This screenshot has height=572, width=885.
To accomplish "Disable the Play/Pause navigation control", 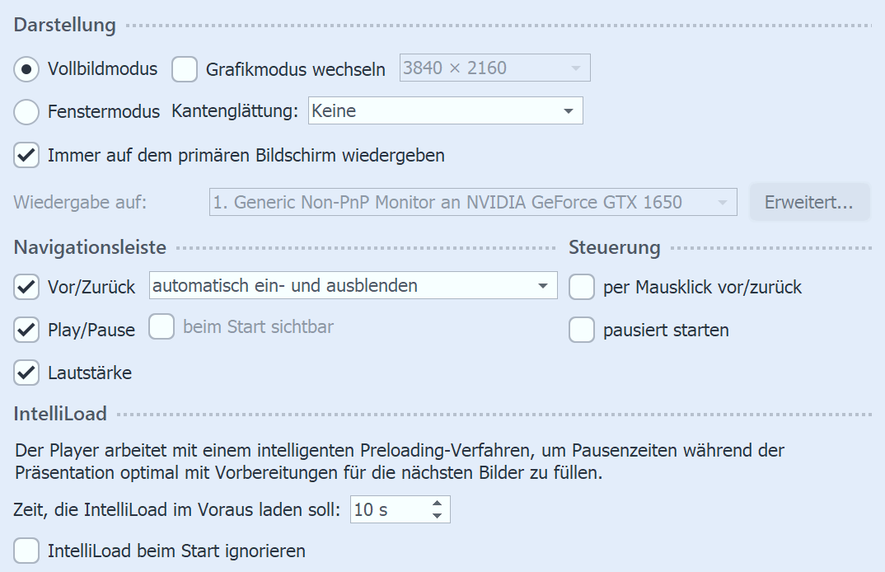I will (26, 330).
